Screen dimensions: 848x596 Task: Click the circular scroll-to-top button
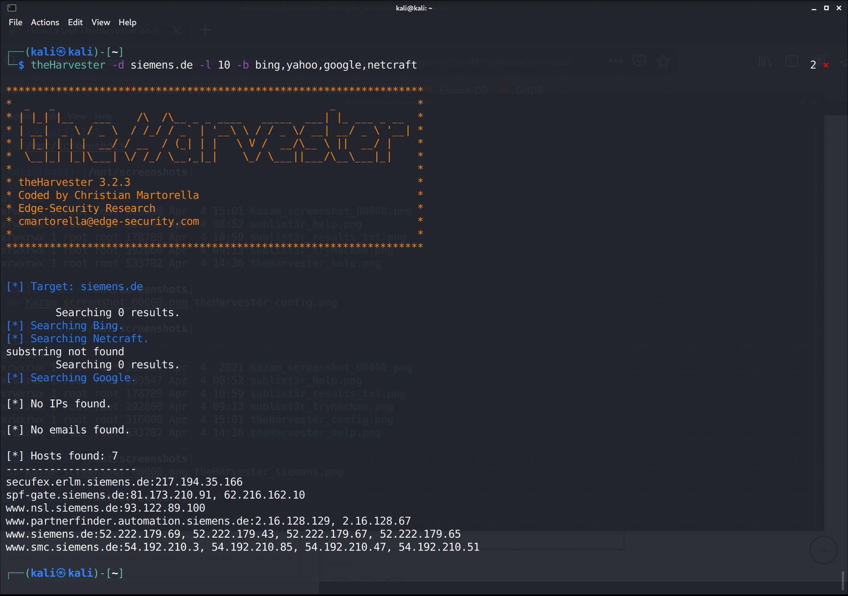click(823, 550)
